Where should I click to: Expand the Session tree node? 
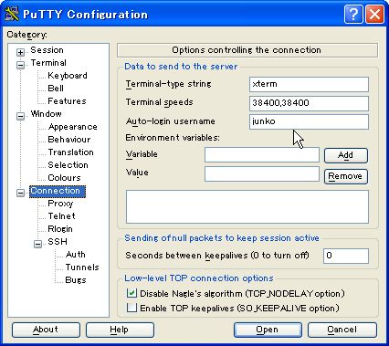20,52
